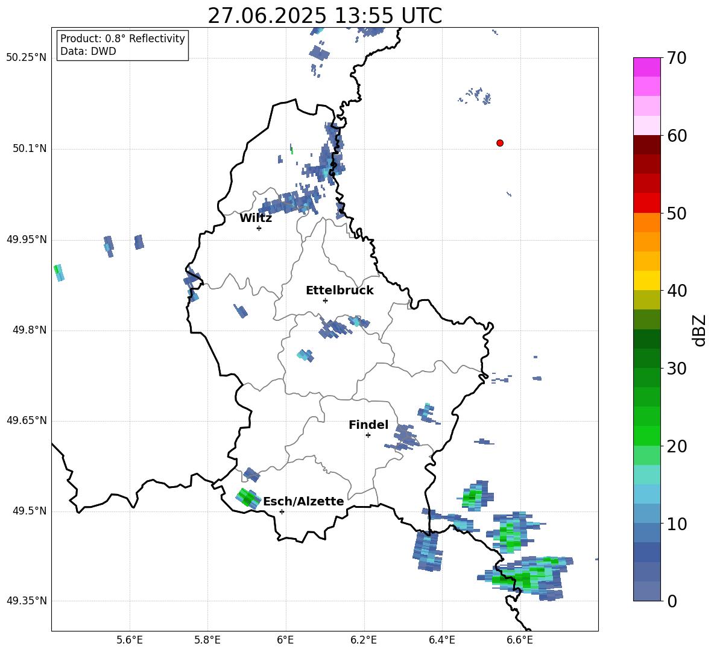The width and height of the screenshot is (714, 652).
Task: Click the 50 tick label on colorbar
Action: pos(676,213)
